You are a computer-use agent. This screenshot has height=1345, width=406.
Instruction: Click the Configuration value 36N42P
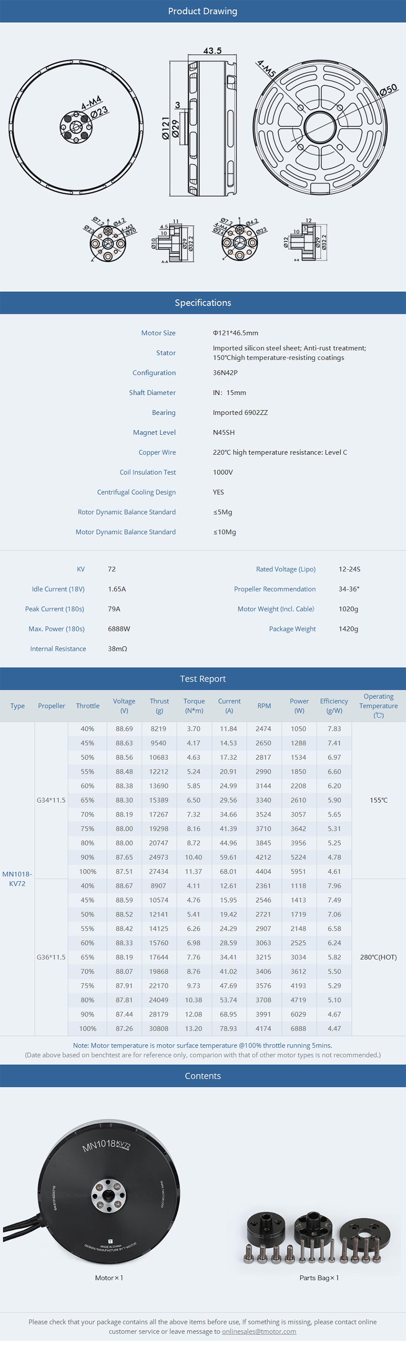point(225,372)
